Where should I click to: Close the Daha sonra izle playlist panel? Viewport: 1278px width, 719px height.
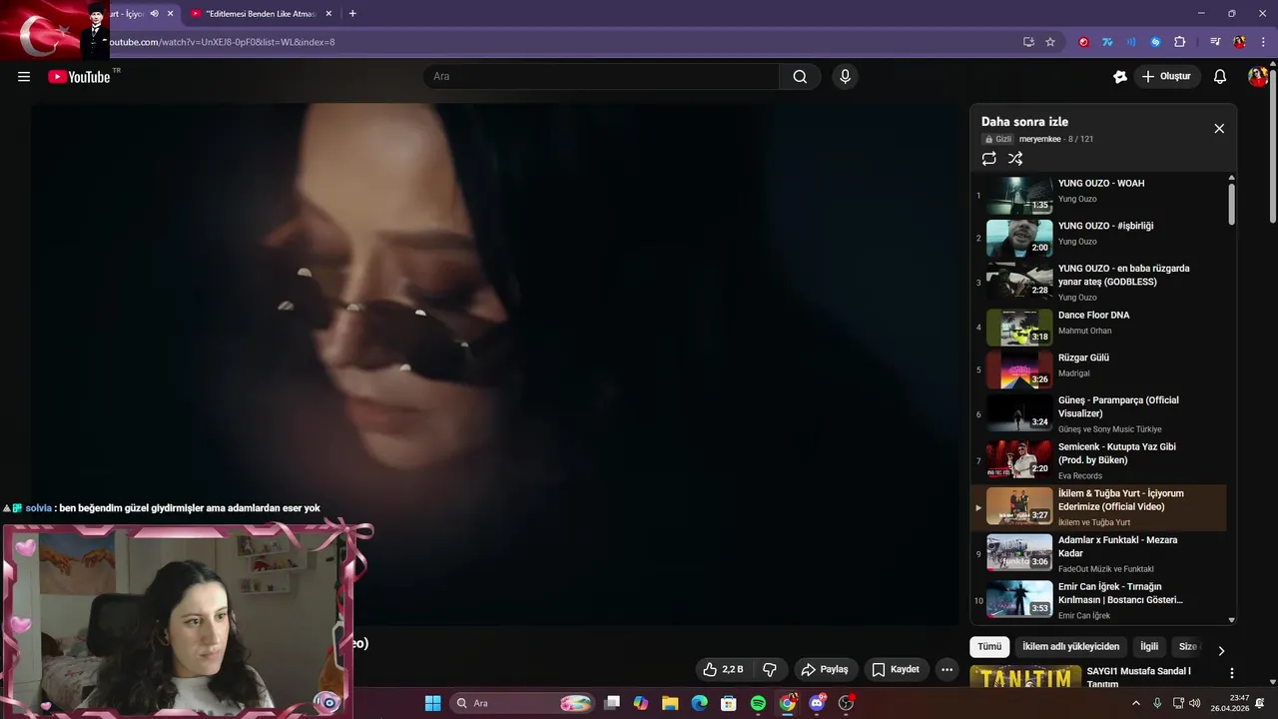(x=1219, y=129)
